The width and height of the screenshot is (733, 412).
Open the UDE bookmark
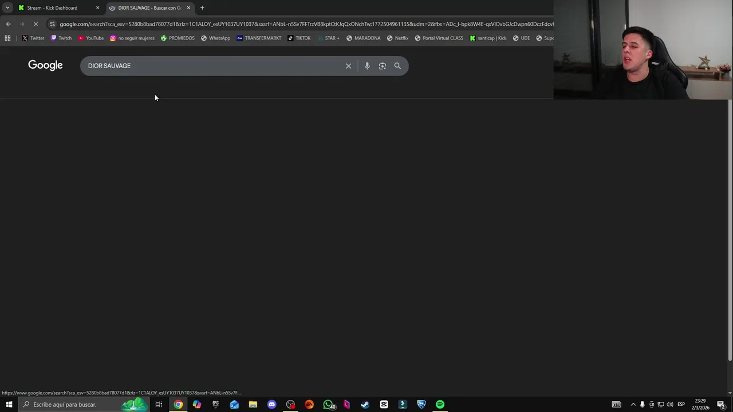521,38
